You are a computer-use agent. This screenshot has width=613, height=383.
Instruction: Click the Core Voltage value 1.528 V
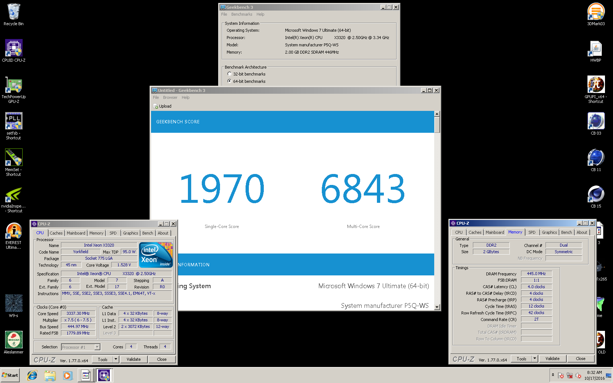click(124, 265)
